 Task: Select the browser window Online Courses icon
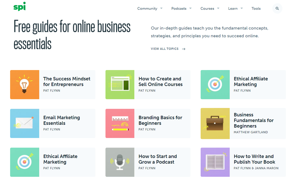(x=120, y=85)
